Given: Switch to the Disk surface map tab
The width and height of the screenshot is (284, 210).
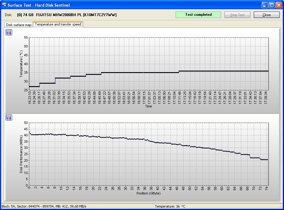Looking at the screenshot, I should pyautogui.click(x=19, y=25).
